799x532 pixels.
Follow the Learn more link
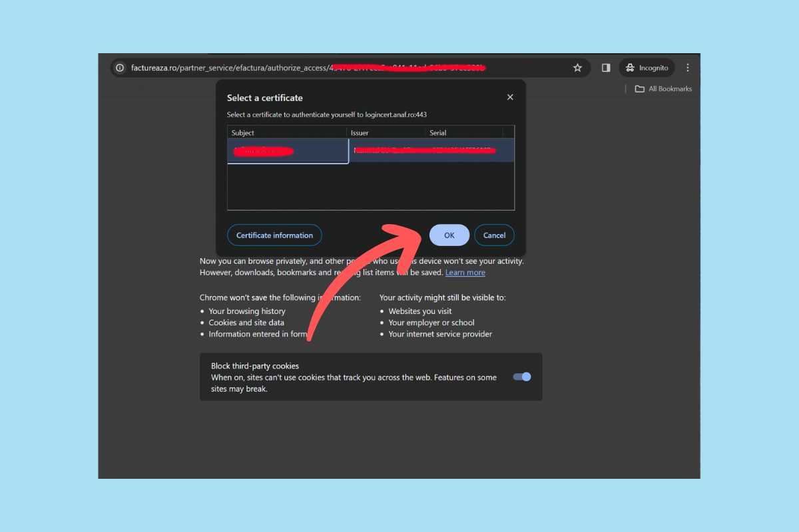[465, 273]
